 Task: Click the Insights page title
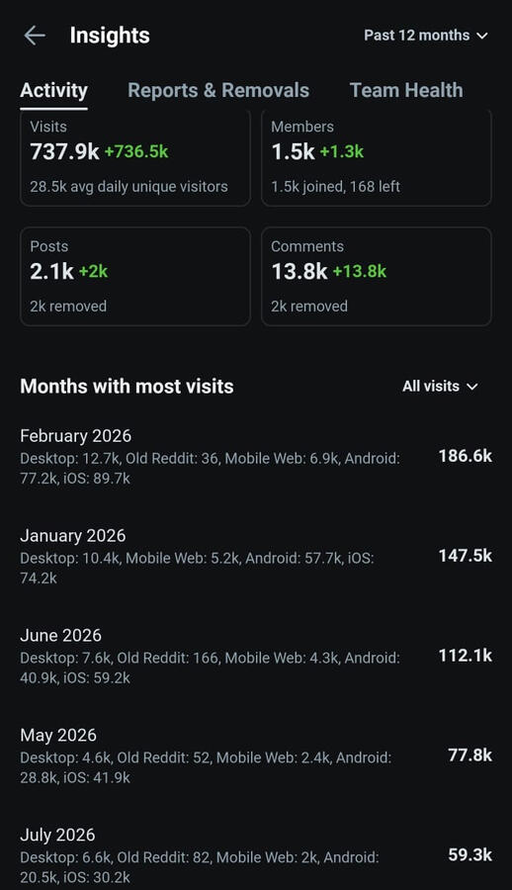click(110, 36)
